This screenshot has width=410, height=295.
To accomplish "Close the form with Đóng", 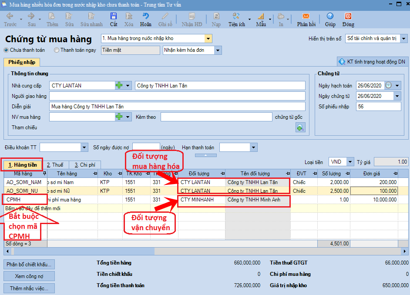I will pos(348,20).
